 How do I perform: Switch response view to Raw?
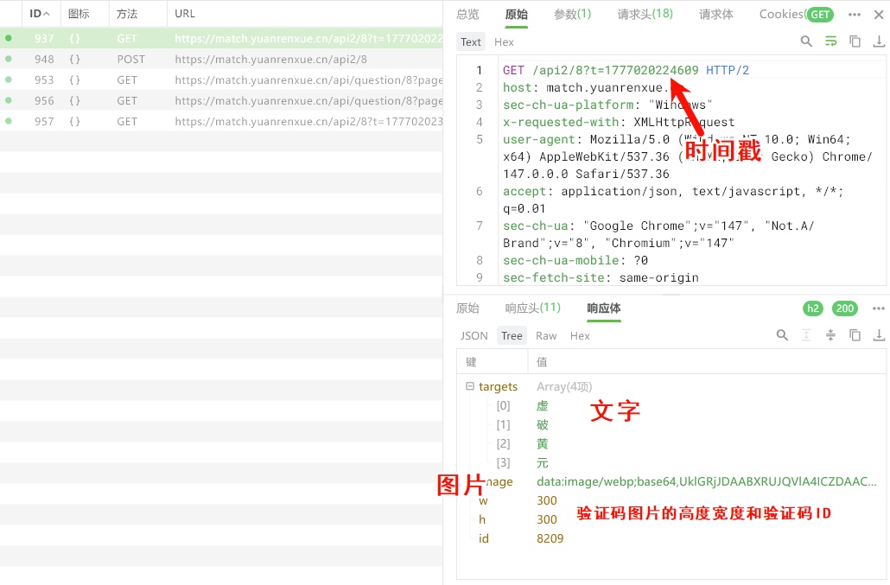pyautogui.click(x=546, y=336)
